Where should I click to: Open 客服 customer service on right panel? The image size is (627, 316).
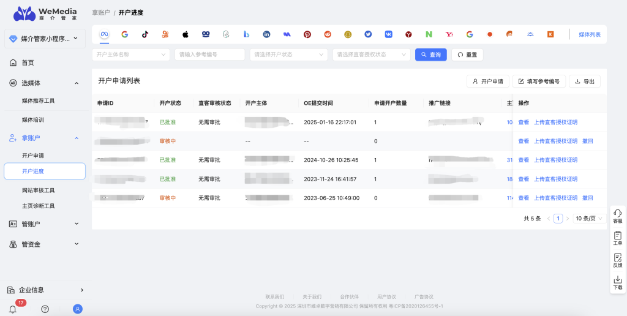[617, 216]
